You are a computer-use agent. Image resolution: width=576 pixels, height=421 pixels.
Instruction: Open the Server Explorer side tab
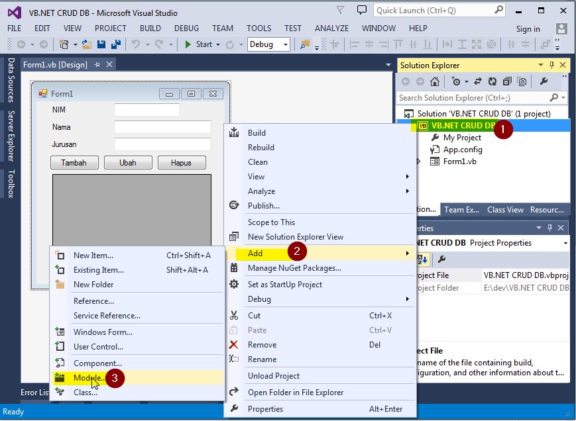pyautogui.click(x=11, y=136)
